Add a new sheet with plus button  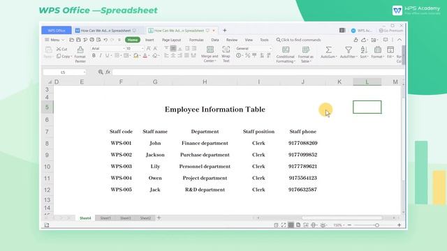coord(159,218)
